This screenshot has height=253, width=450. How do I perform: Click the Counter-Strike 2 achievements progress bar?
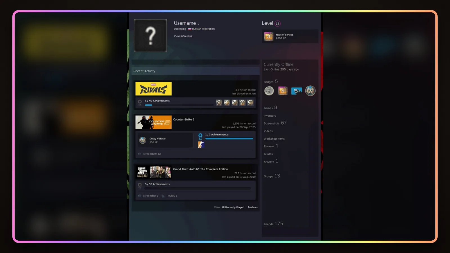(x=229, y=139)
